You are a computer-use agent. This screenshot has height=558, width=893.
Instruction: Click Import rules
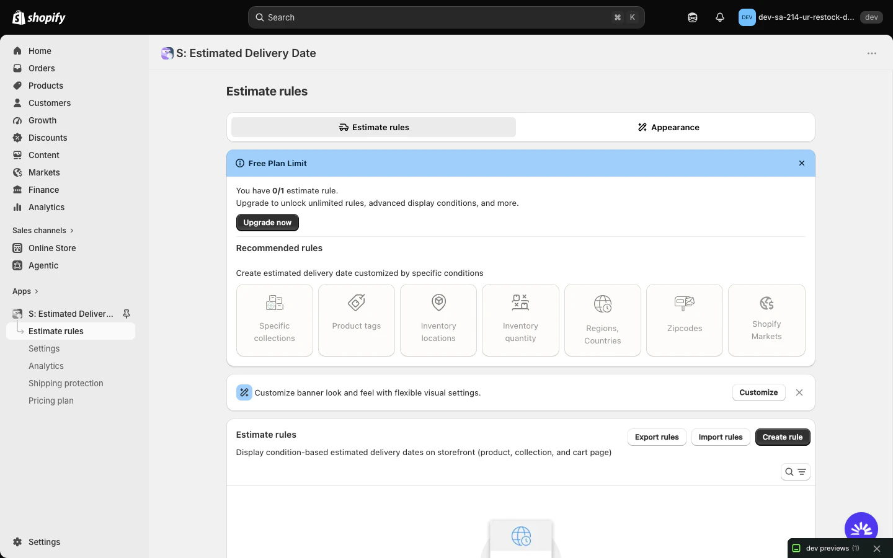pos(721,437)
